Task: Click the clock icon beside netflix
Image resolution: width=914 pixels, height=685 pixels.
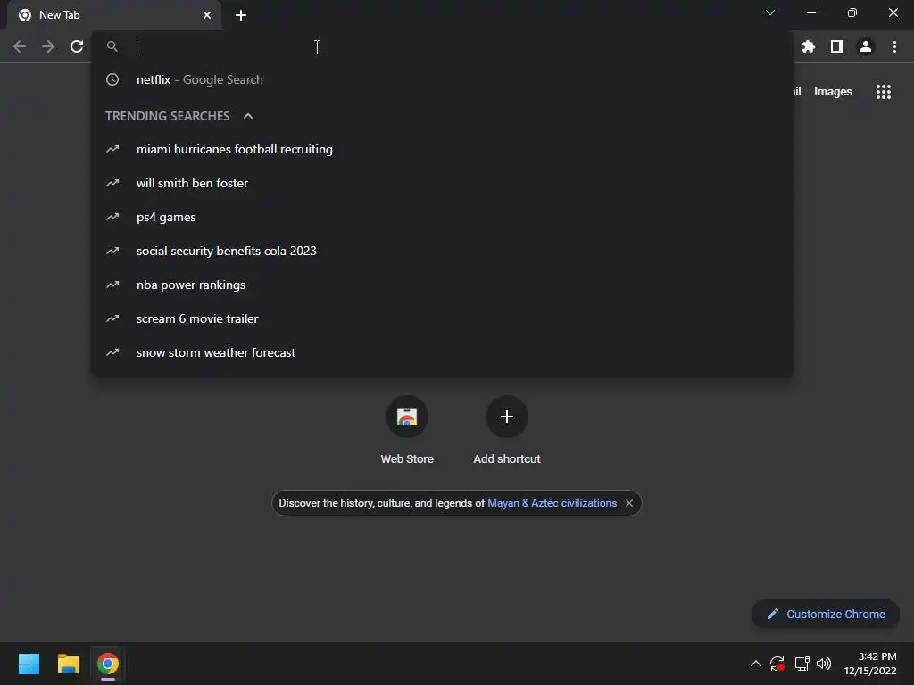Action: click(x=112, y=79)
